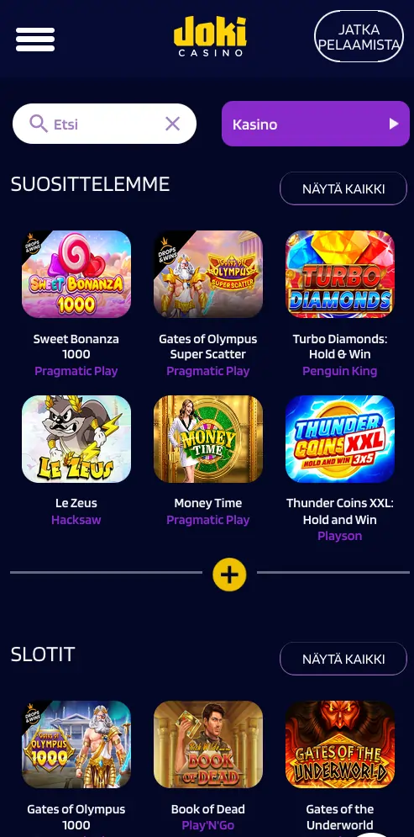Show all Suosittelemme games
This screenshot has width=414, height=837.
[343, 188]
